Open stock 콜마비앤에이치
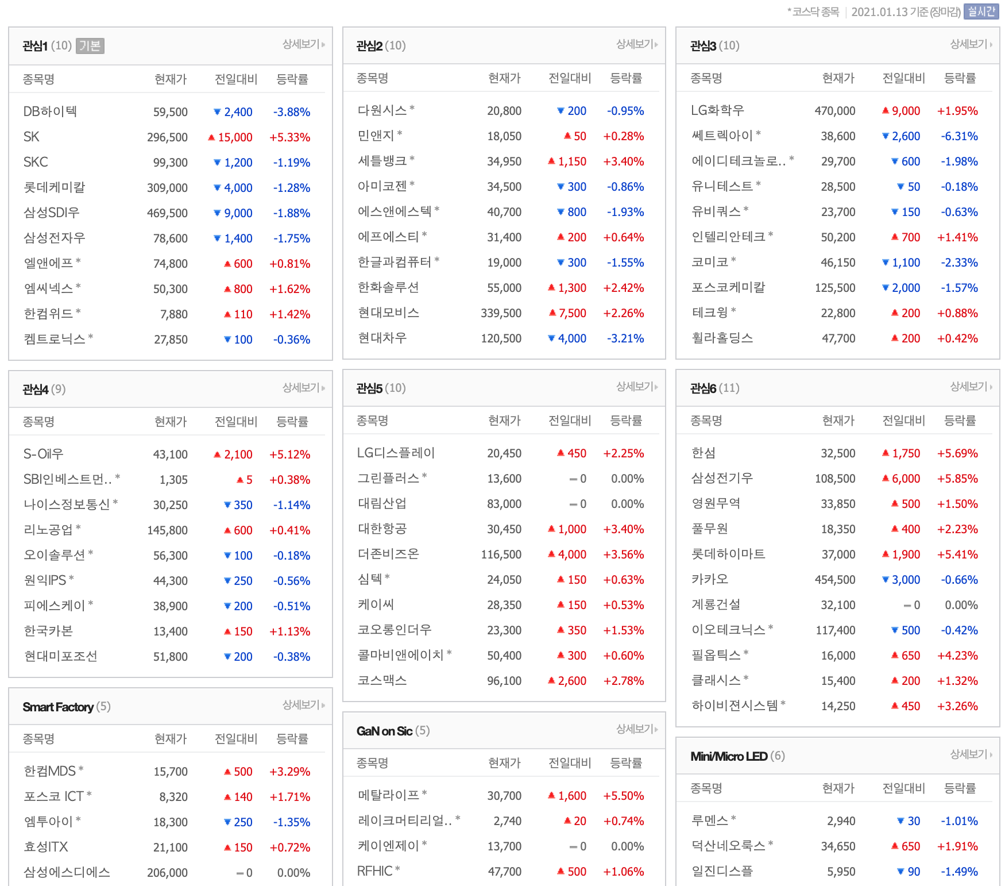This screenshot has height=886, width=1005. click(x=400, y=655)
